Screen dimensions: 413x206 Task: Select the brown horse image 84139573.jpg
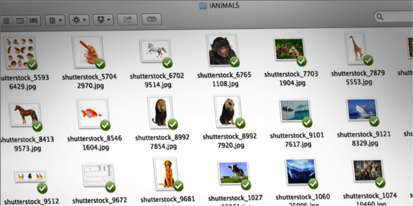(25, 114)
